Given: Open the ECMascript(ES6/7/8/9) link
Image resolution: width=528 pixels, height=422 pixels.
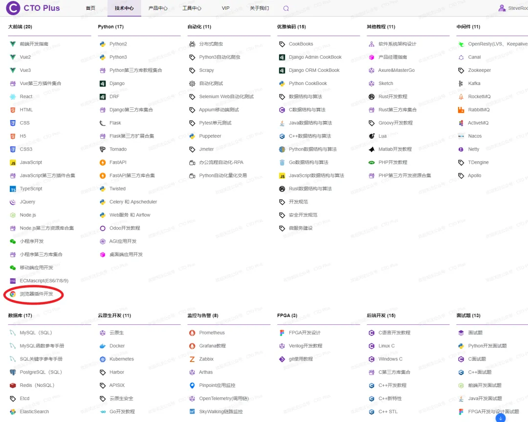Looking at the screenshot, I should (x=44, y=281).
